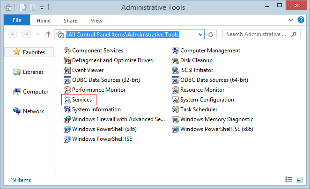
Task: Select the Resource Monitor icon
Action: [175, 90]
